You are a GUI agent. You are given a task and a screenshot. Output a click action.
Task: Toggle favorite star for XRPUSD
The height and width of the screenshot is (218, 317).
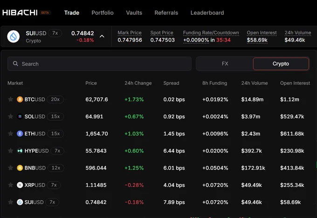[11, 184]
